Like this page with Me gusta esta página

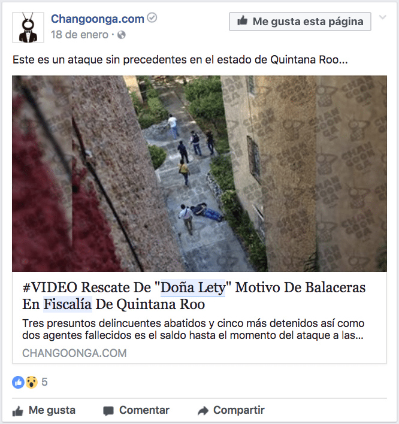300,22
